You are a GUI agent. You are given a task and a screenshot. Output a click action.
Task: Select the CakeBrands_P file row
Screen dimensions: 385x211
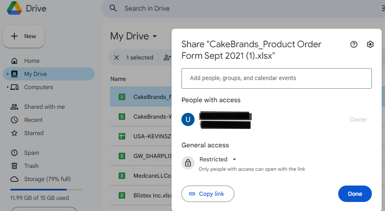(x=141, y=97)
